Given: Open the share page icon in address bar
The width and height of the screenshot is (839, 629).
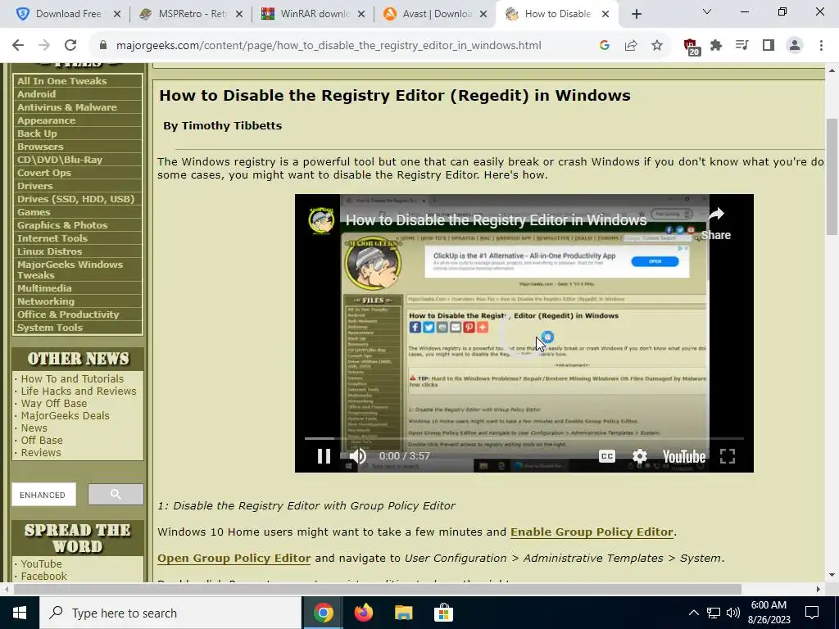Looking at the screenshot, I should coord(630,46).
